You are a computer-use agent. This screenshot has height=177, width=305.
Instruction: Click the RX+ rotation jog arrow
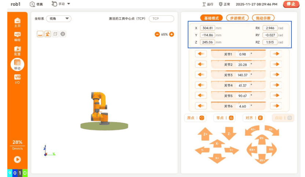click(x=252, y=150)
